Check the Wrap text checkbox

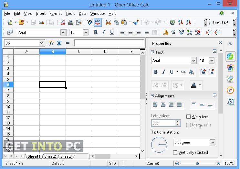tap(188, 117)
